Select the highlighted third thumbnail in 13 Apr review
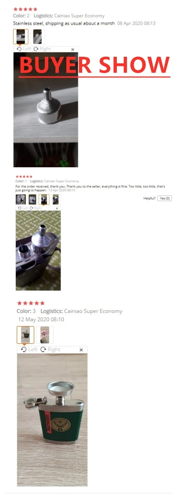Screen dimensions: 177x500 tap(44, 199)
